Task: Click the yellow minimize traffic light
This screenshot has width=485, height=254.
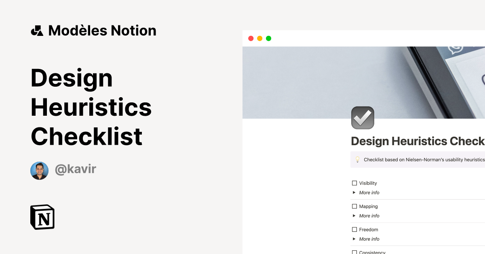Action: [x=259, y=38]
